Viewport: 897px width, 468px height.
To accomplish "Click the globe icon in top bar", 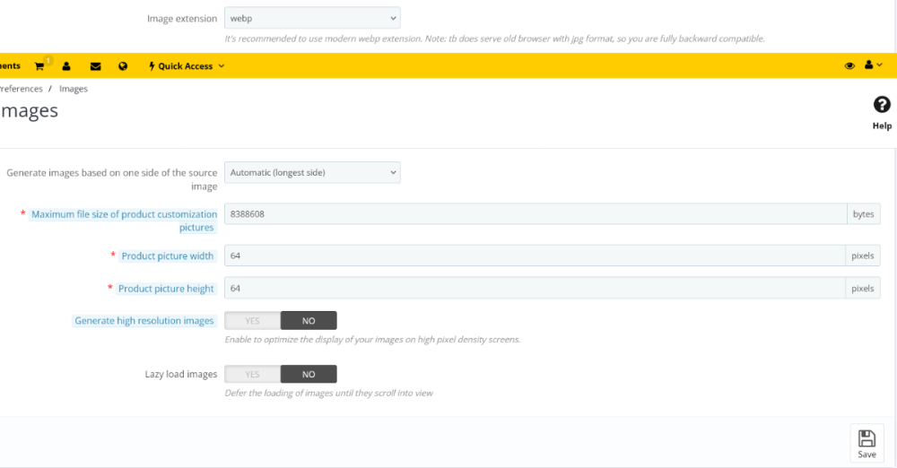I will (123, 65).
